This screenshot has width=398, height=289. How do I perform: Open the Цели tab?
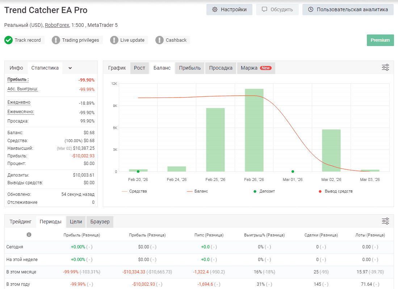76,222
